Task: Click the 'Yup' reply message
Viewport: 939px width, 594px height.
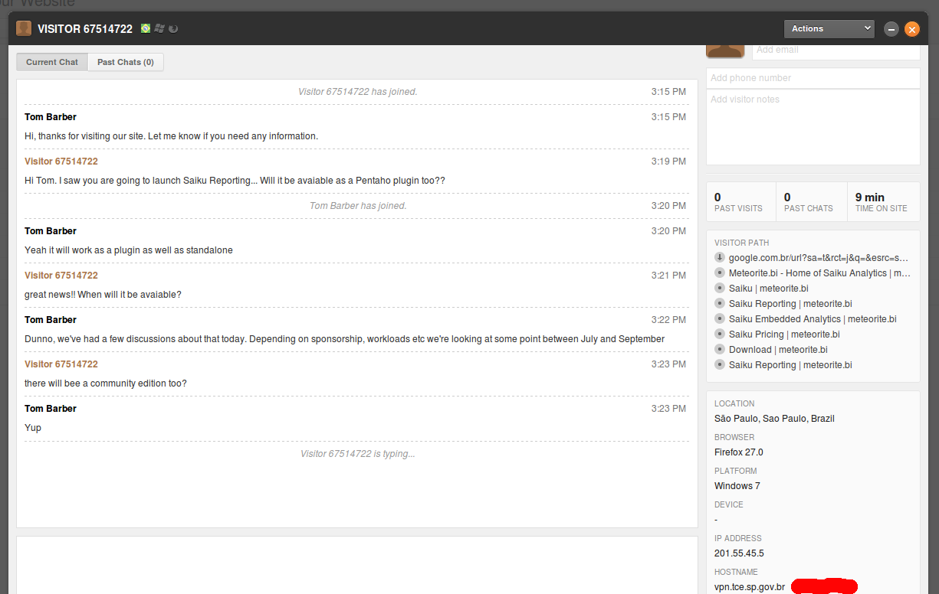Action: point(33,428)
